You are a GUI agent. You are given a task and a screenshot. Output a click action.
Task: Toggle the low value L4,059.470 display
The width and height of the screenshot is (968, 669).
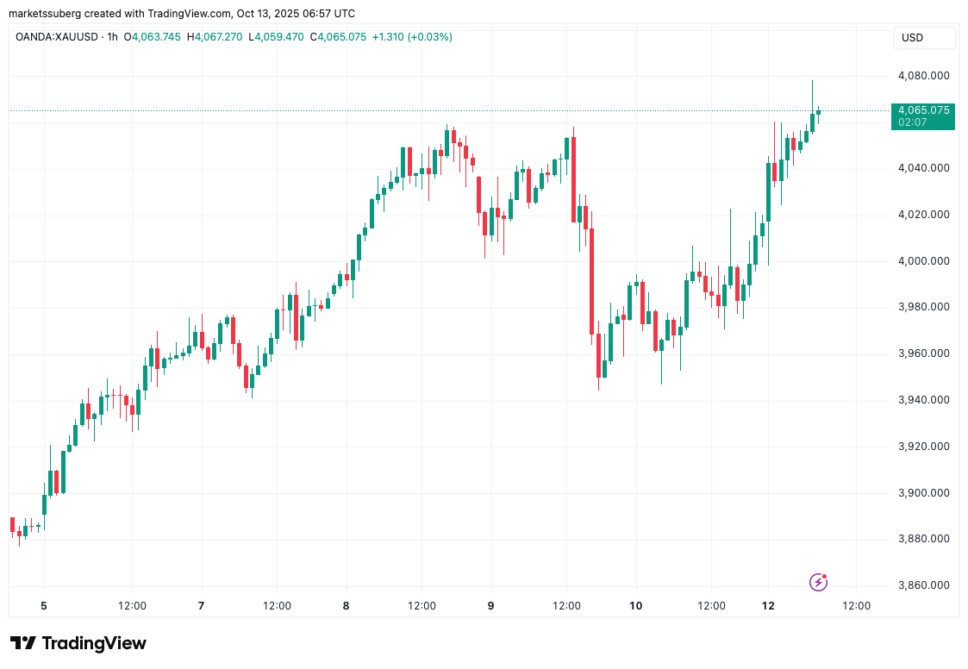276,37
